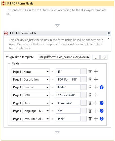Click the small box next to "Male" value
The width and height of the screenshot is (115, 141).
(84, 87)
